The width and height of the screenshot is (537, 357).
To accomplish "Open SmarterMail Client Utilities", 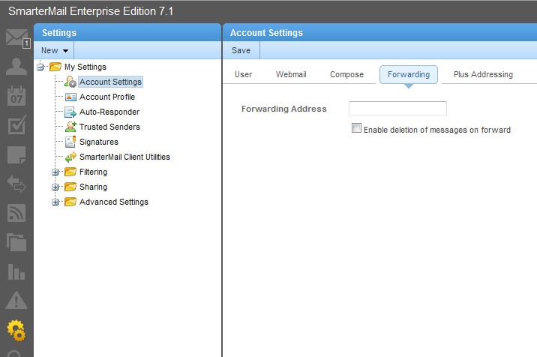I will [x=124, y=157].
